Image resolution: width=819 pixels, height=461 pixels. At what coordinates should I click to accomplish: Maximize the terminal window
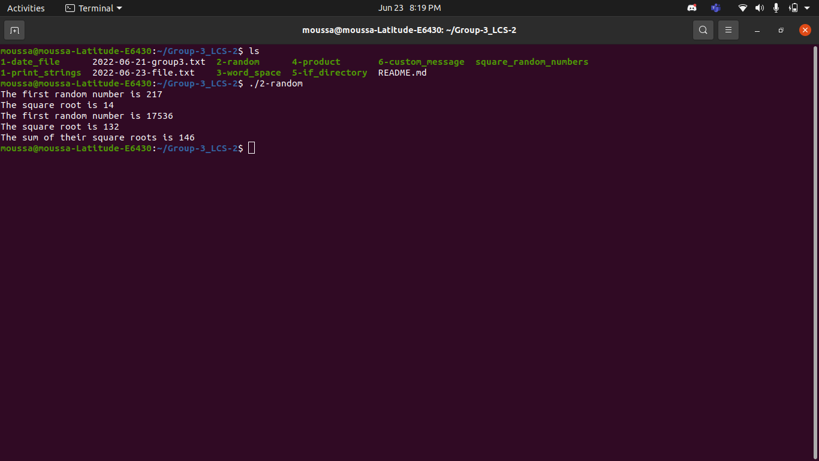(781, 30)
